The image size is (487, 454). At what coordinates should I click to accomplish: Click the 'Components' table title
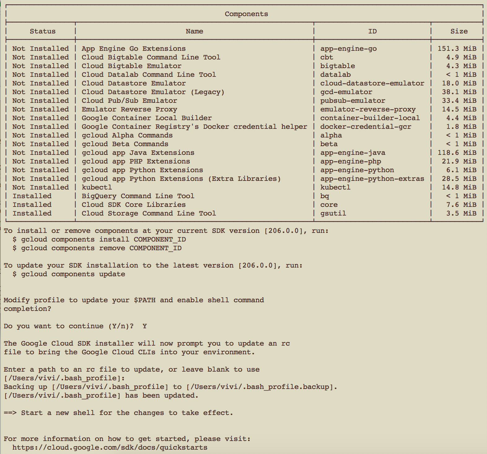coord(246,14)
